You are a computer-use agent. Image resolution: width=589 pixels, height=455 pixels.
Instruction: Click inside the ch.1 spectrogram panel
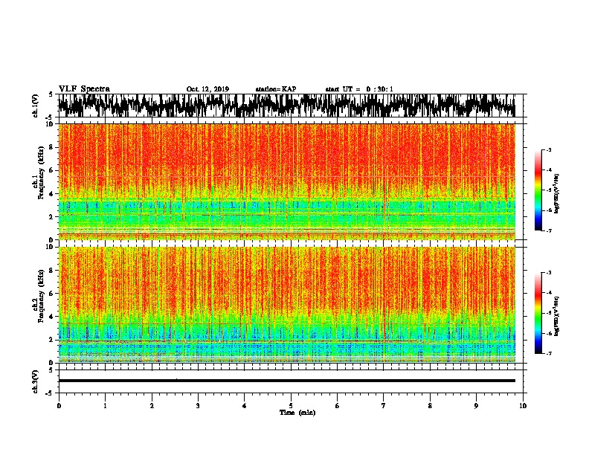tap(286, 181)
